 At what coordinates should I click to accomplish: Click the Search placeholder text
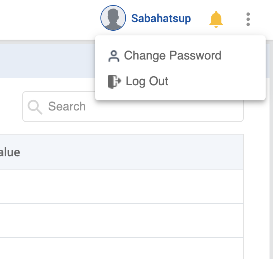(x=67, y=107)
